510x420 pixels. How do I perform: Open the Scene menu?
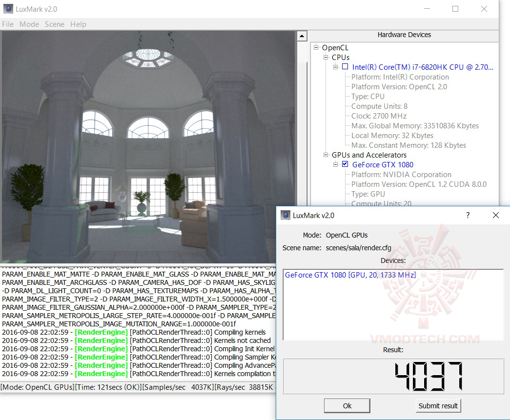[x=54, y=24]
